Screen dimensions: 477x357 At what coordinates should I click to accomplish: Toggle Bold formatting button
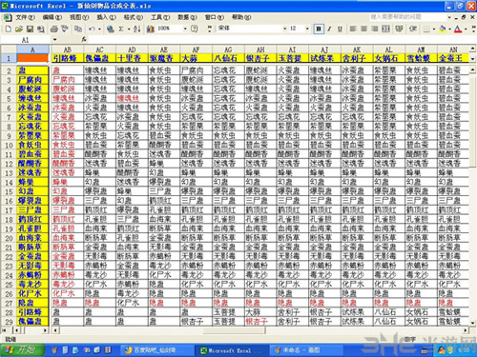319,29
